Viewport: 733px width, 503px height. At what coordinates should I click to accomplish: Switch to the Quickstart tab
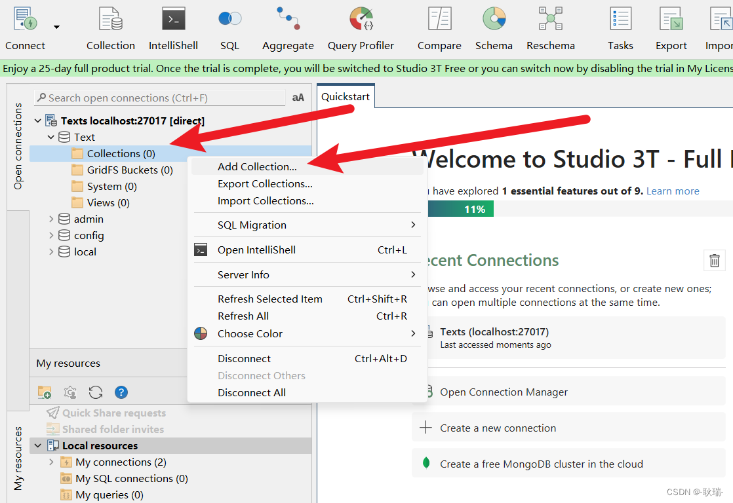tap(346, 97)
